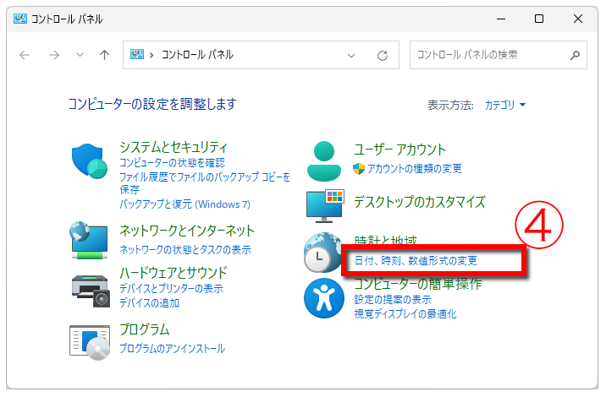The image size is (606, 397).
Task: Click the Up arrow navigation button
Action: (x=104, y=55)
